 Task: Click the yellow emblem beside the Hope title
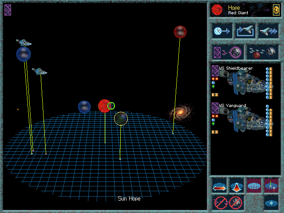(276, 10)
